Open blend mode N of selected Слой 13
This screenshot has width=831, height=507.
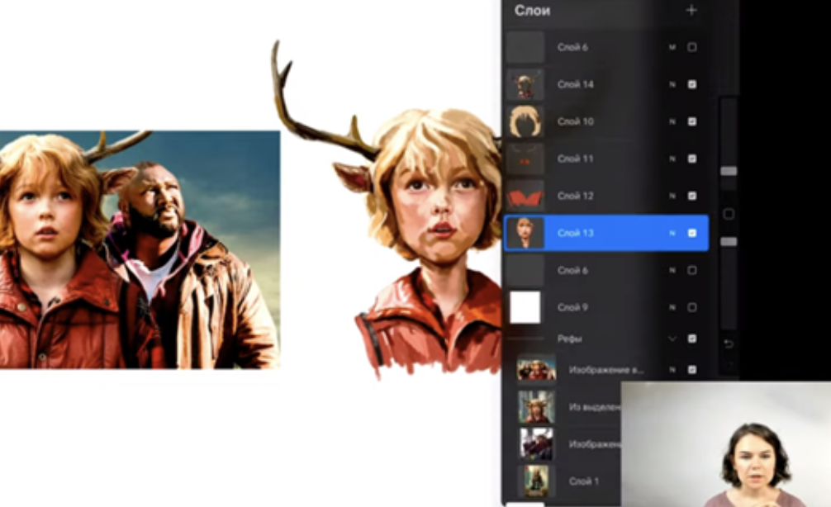pos(672,233)
